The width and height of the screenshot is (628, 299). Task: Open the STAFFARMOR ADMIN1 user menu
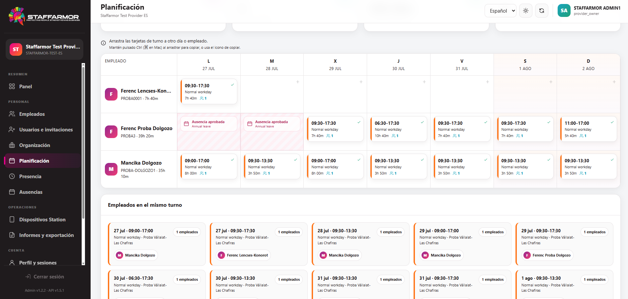point(589,11)
